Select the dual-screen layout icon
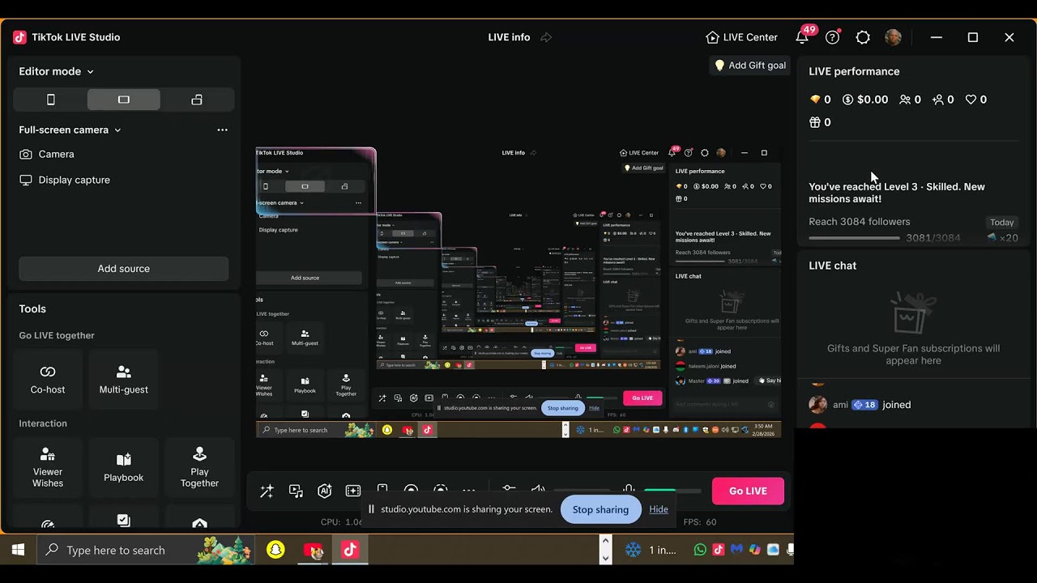 [x=197, y=100]
